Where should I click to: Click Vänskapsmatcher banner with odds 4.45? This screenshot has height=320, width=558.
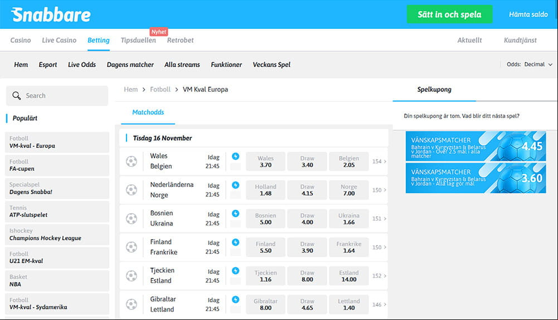[476, 146]
